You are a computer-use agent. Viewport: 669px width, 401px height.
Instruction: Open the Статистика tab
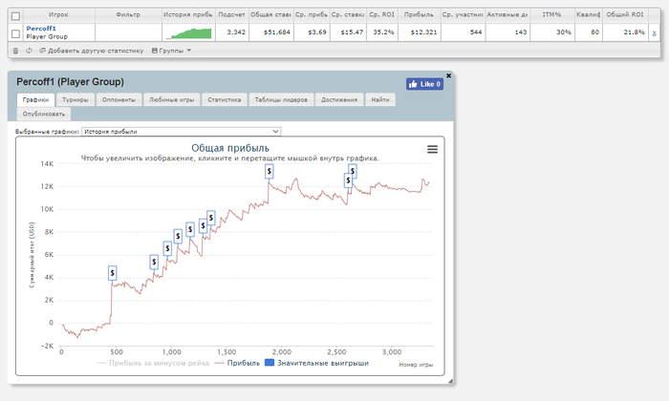click(x=225, y=99)
